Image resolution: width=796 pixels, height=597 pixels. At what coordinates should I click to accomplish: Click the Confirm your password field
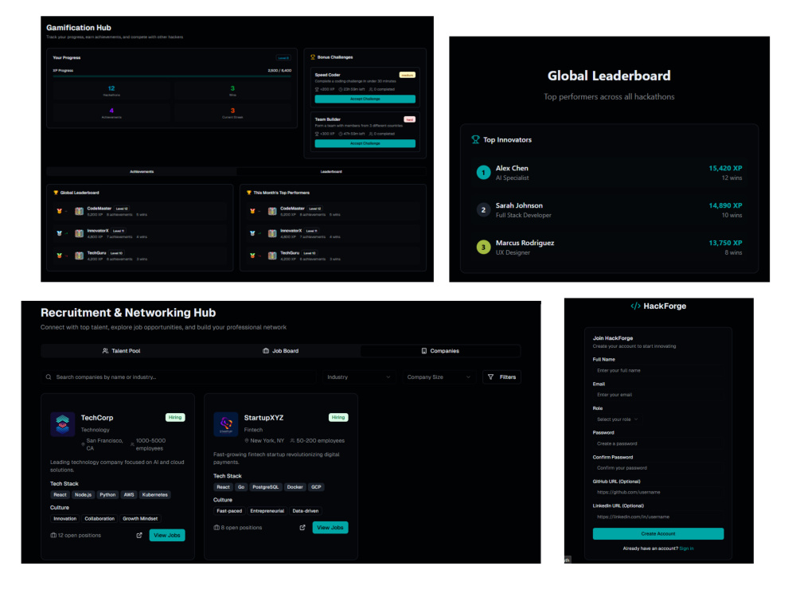[x=658, y=468]
